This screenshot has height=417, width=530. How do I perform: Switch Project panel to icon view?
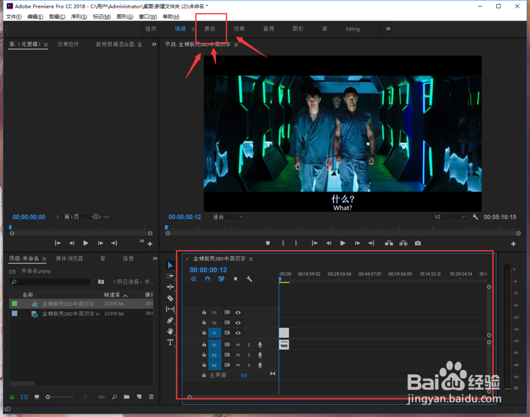point(37,397)
